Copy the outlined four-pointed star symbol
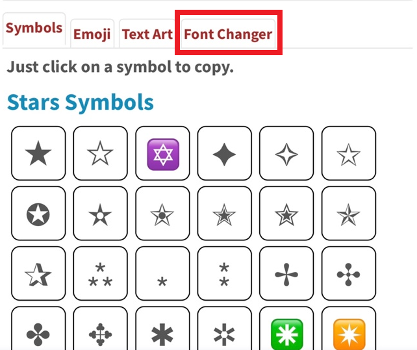 286,153
